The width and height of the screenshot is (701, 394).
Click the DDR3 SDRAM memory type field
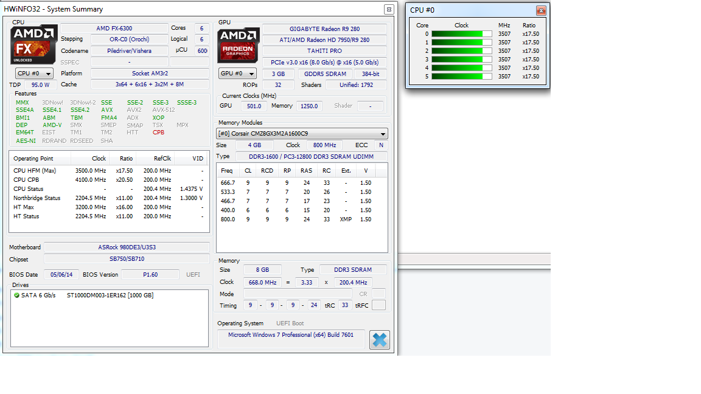(353, 270)
